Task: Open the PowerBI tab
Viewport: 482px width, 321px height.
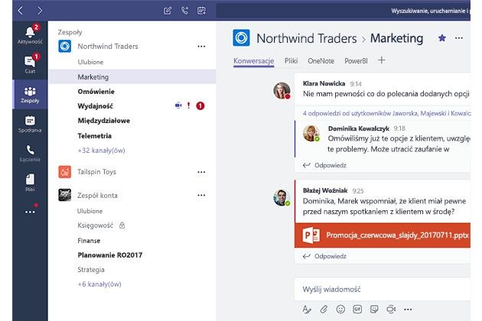Action: click(356, 61)
